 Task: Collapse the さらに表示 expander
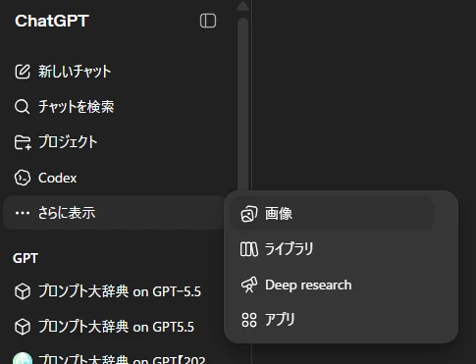tap(114, 213)
